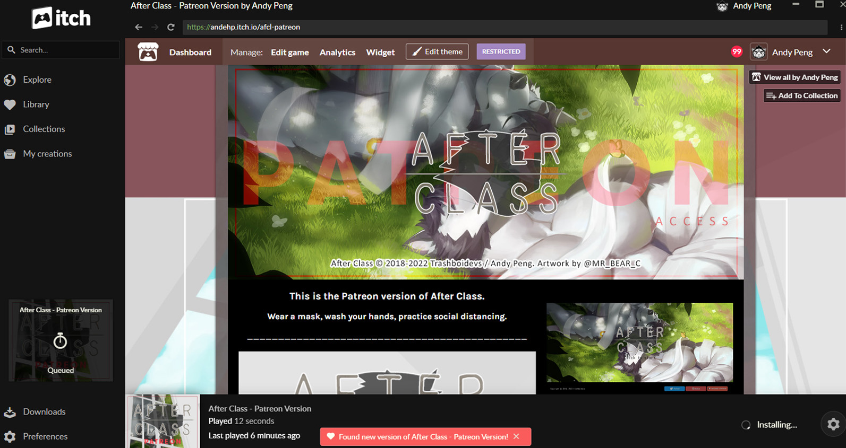
Task: Open the game settings gear icon
Action: pos(833,424)
